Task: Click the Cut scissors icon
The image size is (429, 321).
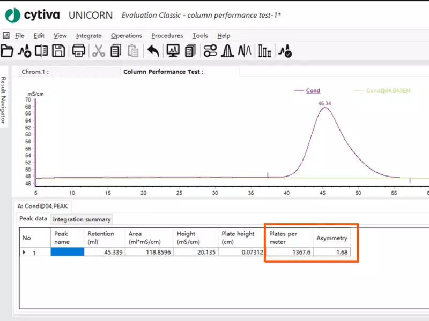Action: click(x=99, y=51)
